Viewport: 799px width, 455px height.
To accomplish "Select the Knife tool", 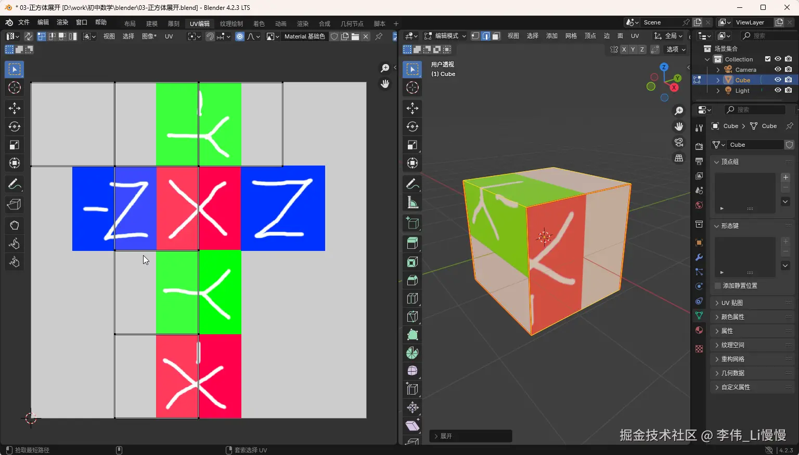I will pyautogui.click(x=413, y=317).
